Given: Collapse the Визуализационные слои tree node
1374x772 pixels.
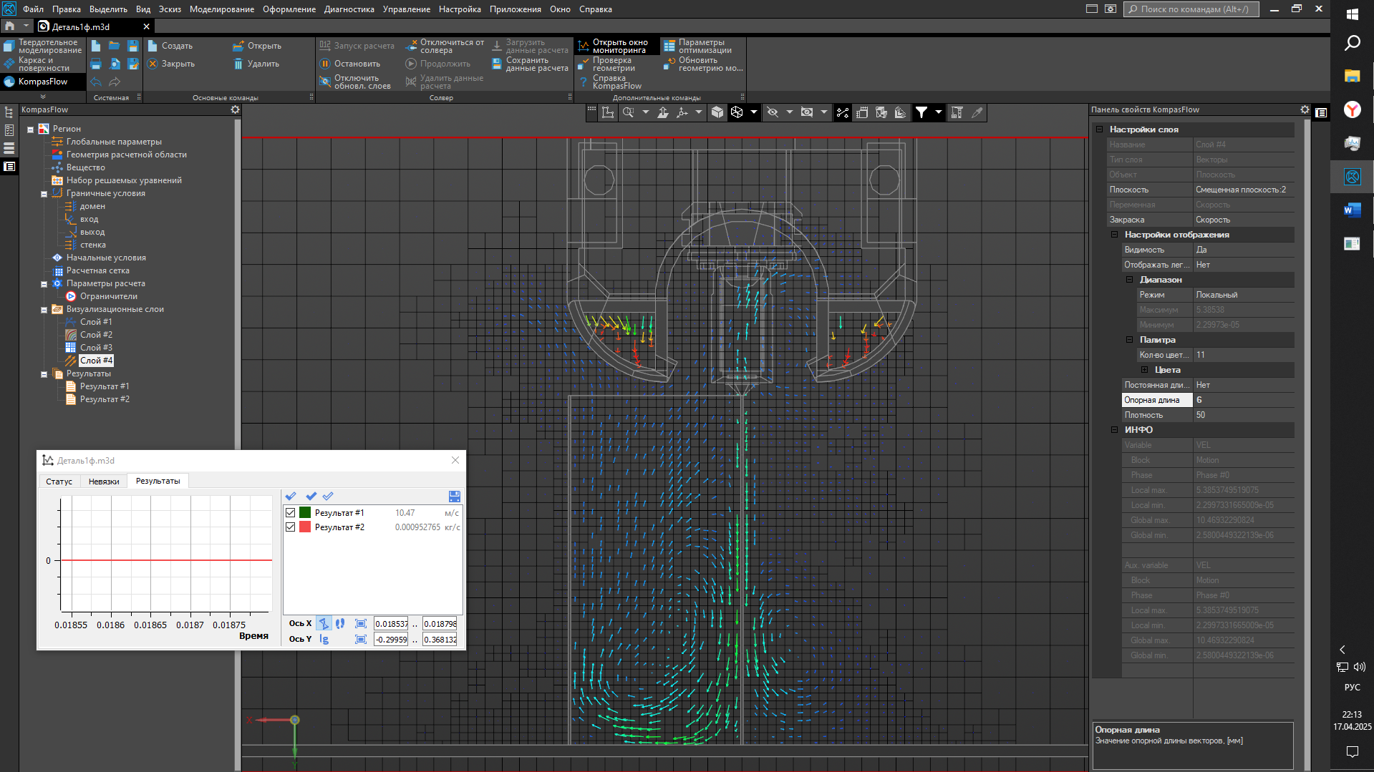Looking at the screenshot, I should pos(44,310).
